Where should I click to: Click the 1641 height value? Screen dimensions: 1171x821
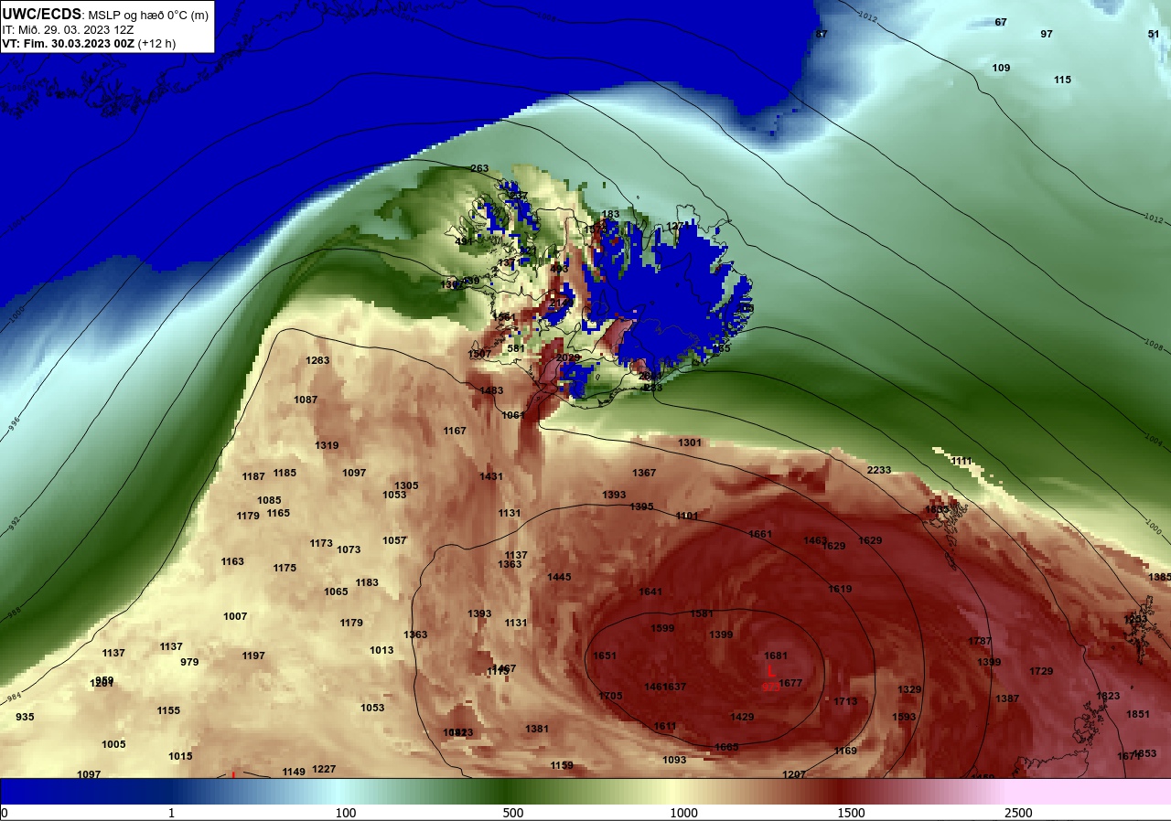650,592
